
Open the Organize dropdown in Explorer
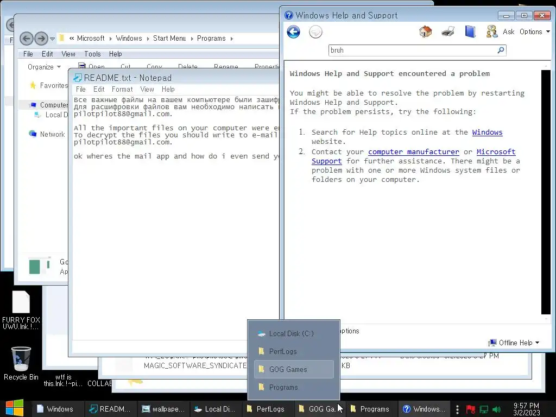point(45,67)
